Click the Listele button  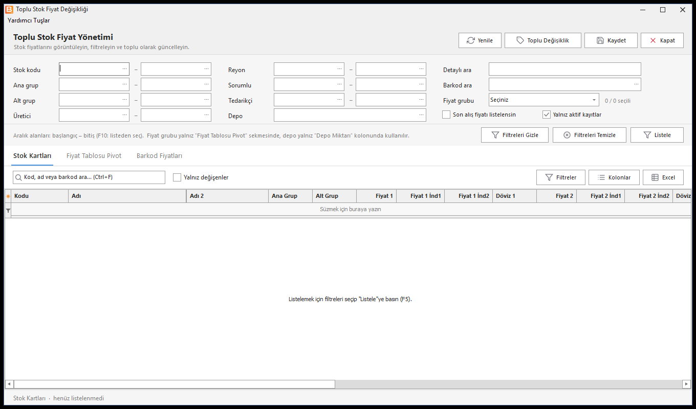[657, 135]
